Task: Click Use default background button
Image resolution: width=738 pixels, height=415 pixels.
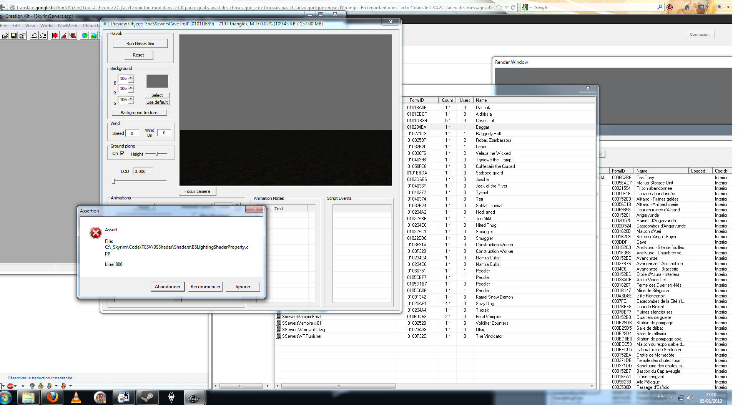Action: point(157,102)
